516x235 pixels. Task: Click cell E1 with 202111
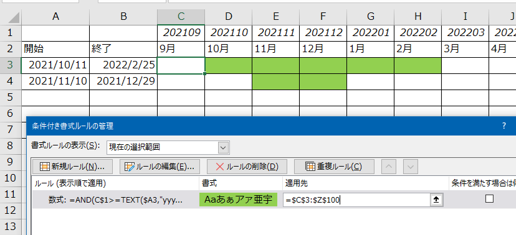[x=276, y=33]
